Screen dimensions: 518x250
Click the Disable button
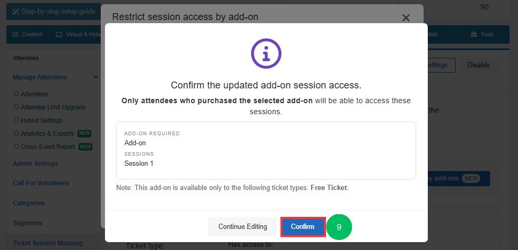[478, 65]
